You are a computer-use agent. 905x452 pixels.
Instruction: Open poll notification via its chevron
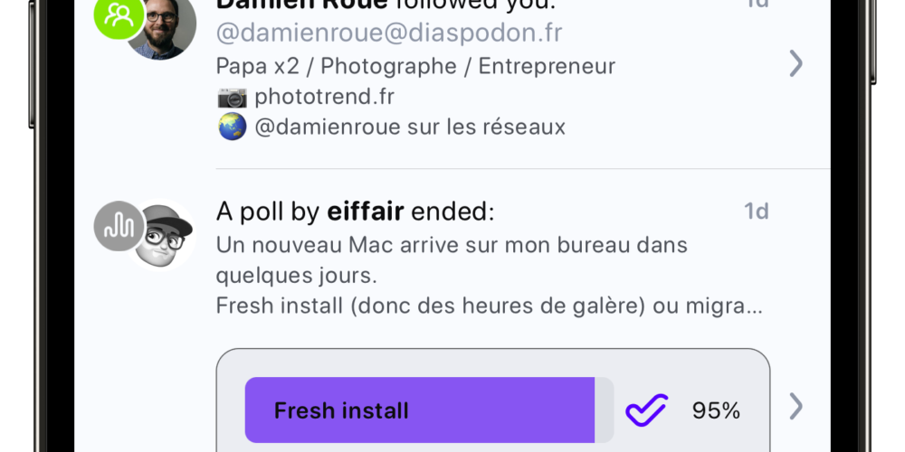pos(795,407)
